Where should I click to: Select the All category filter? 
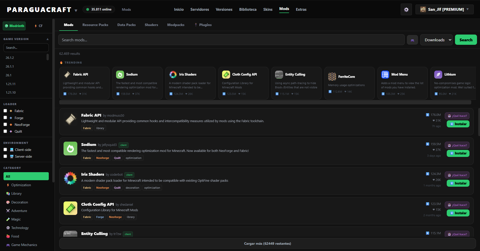click(x=26, y=176)
